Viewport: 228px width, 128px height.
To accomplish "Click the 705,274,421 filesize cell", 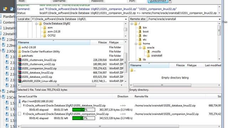I will point(100,68).
